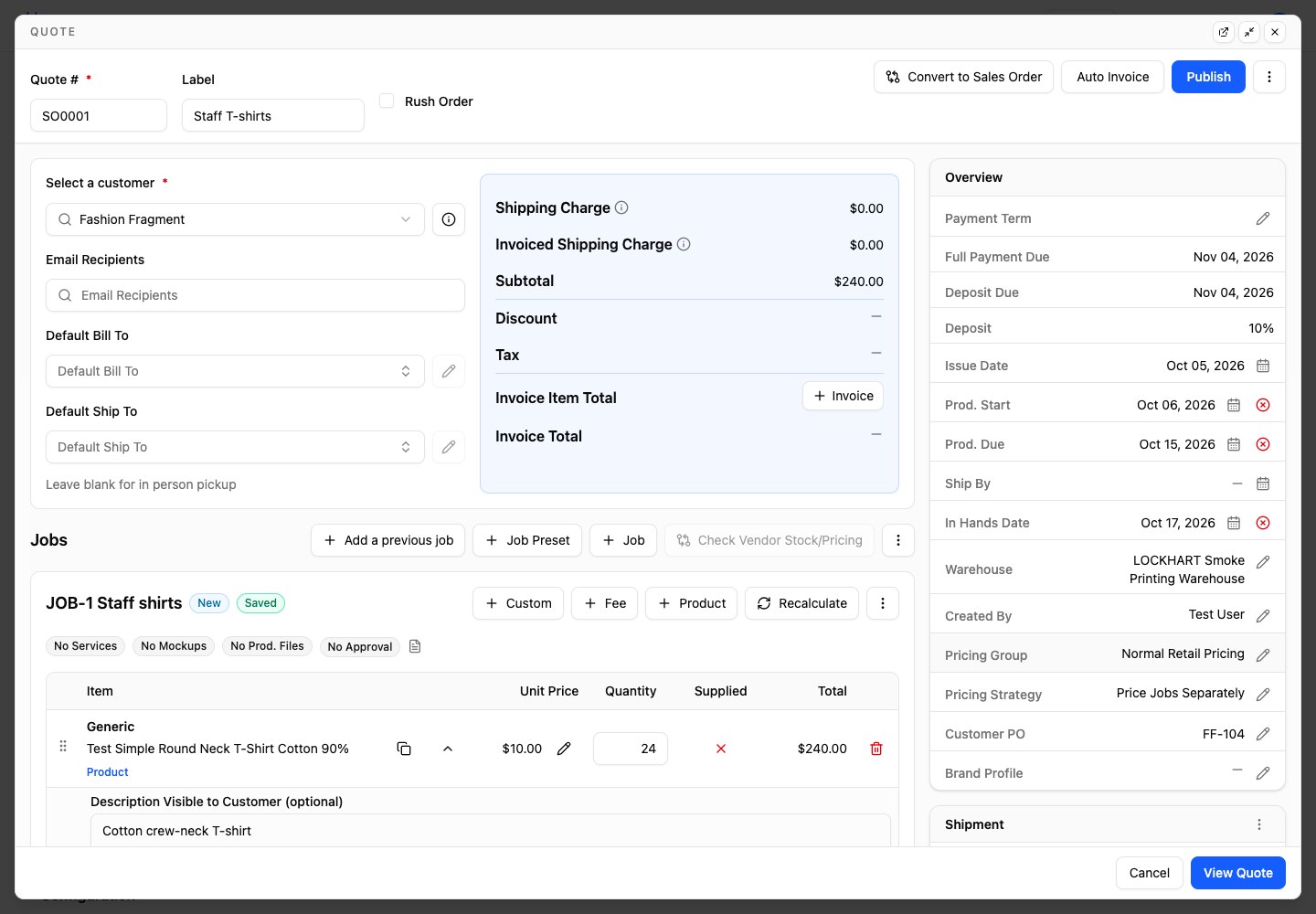
Task: Duplicate the Generic T-shirt line item
Action: [404, 749]
